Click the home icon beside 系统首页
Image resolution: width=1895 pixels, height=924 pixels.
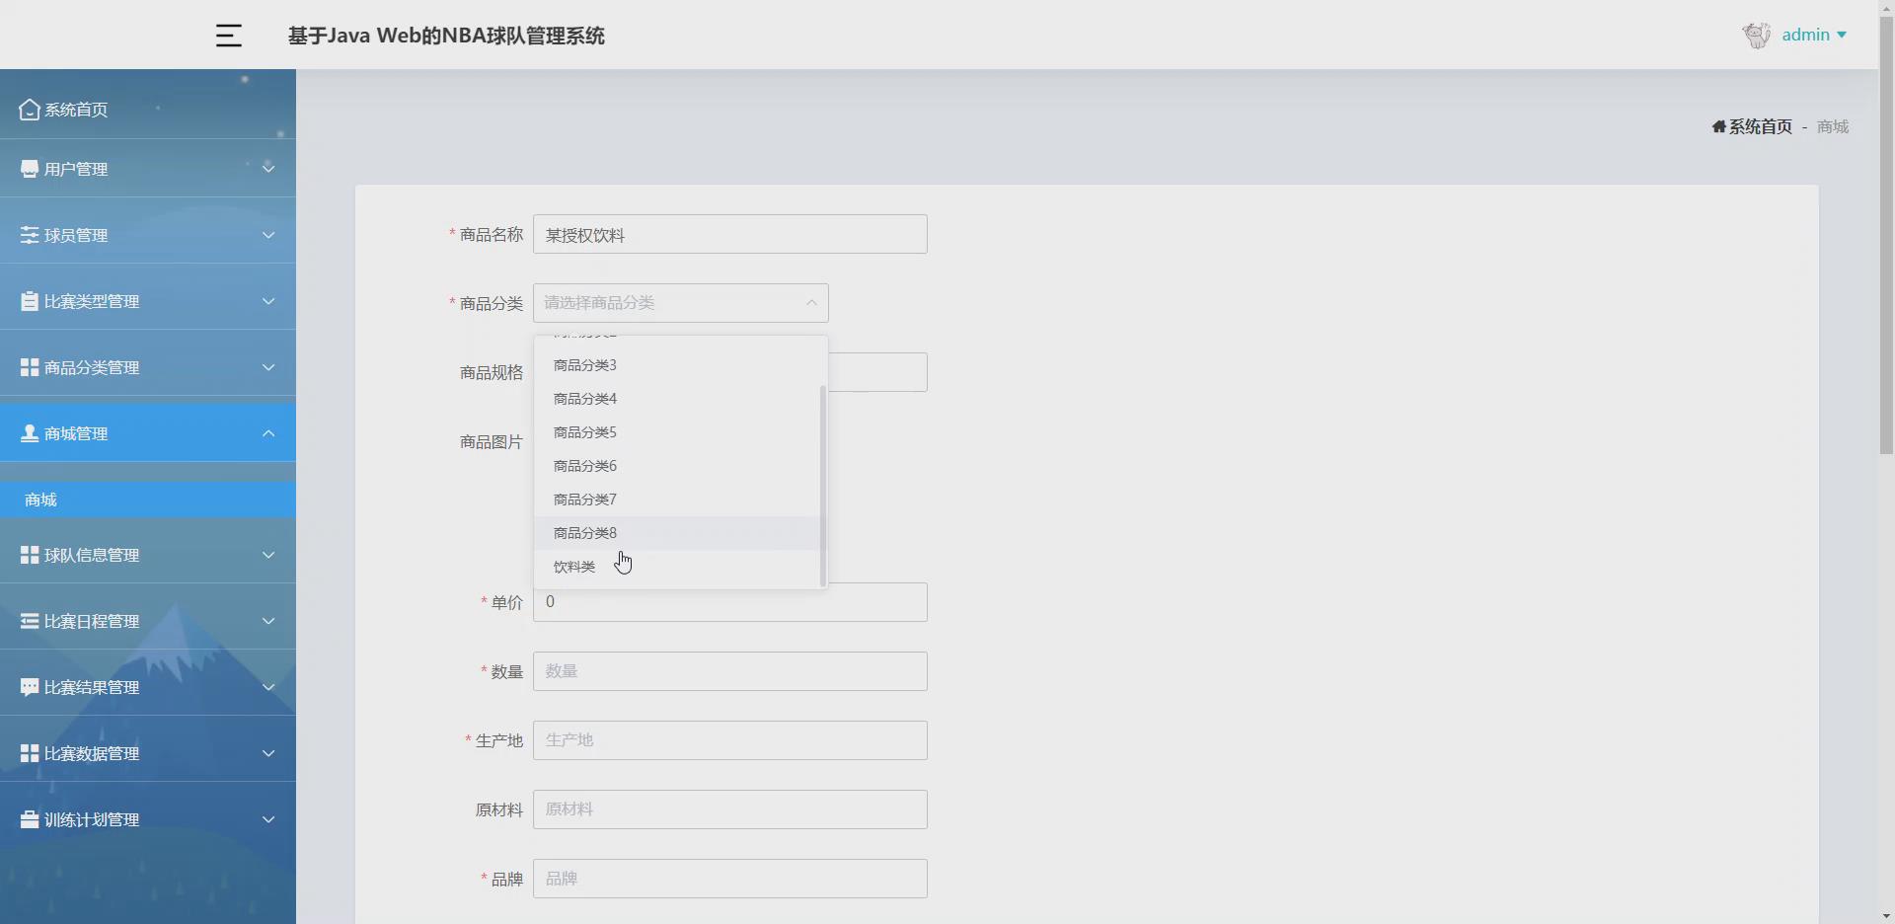click(28, 110)
